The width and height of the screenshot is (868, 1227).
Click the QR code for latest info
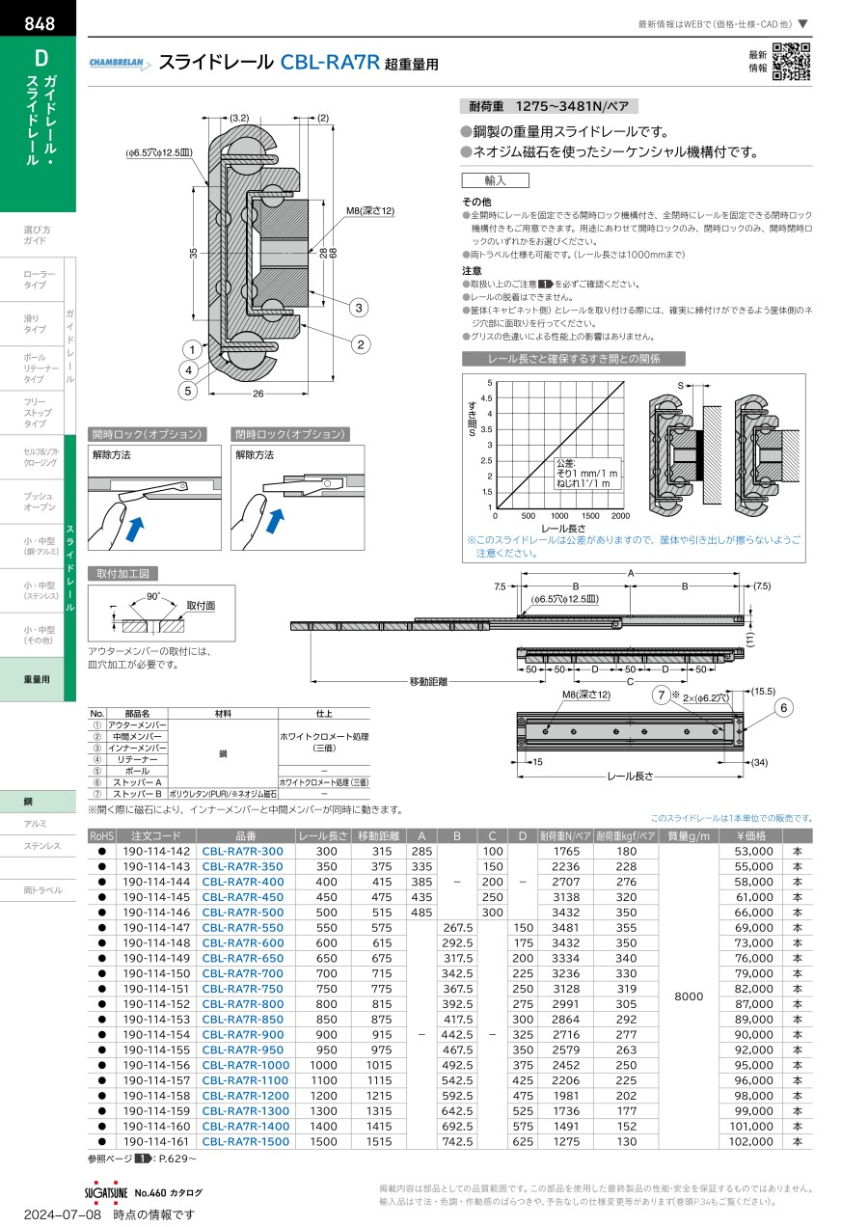pos(791,62)
